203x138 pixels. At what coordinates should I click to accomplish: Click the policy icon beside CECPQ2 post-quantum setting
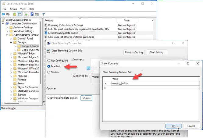pos(46,29)
